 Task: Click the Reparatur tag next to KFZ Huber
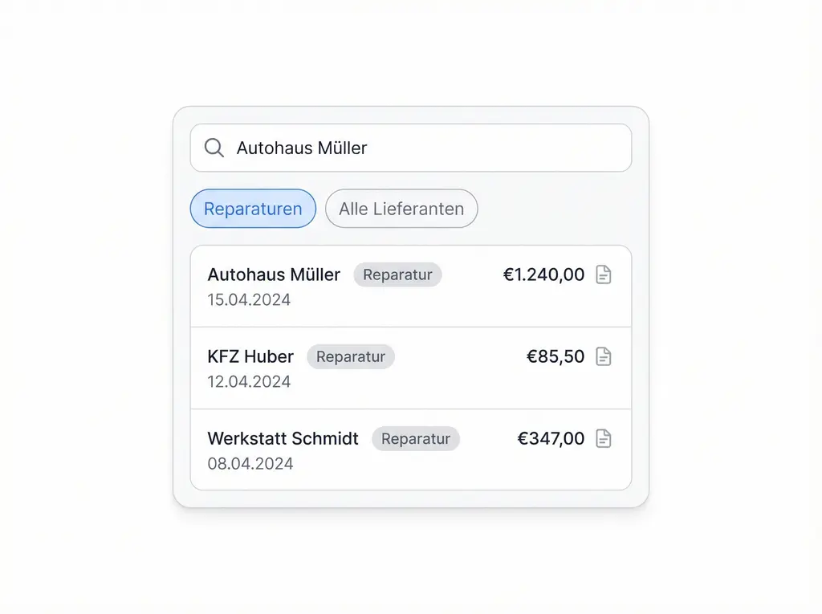pyautogui.click(x=351, y=356)
